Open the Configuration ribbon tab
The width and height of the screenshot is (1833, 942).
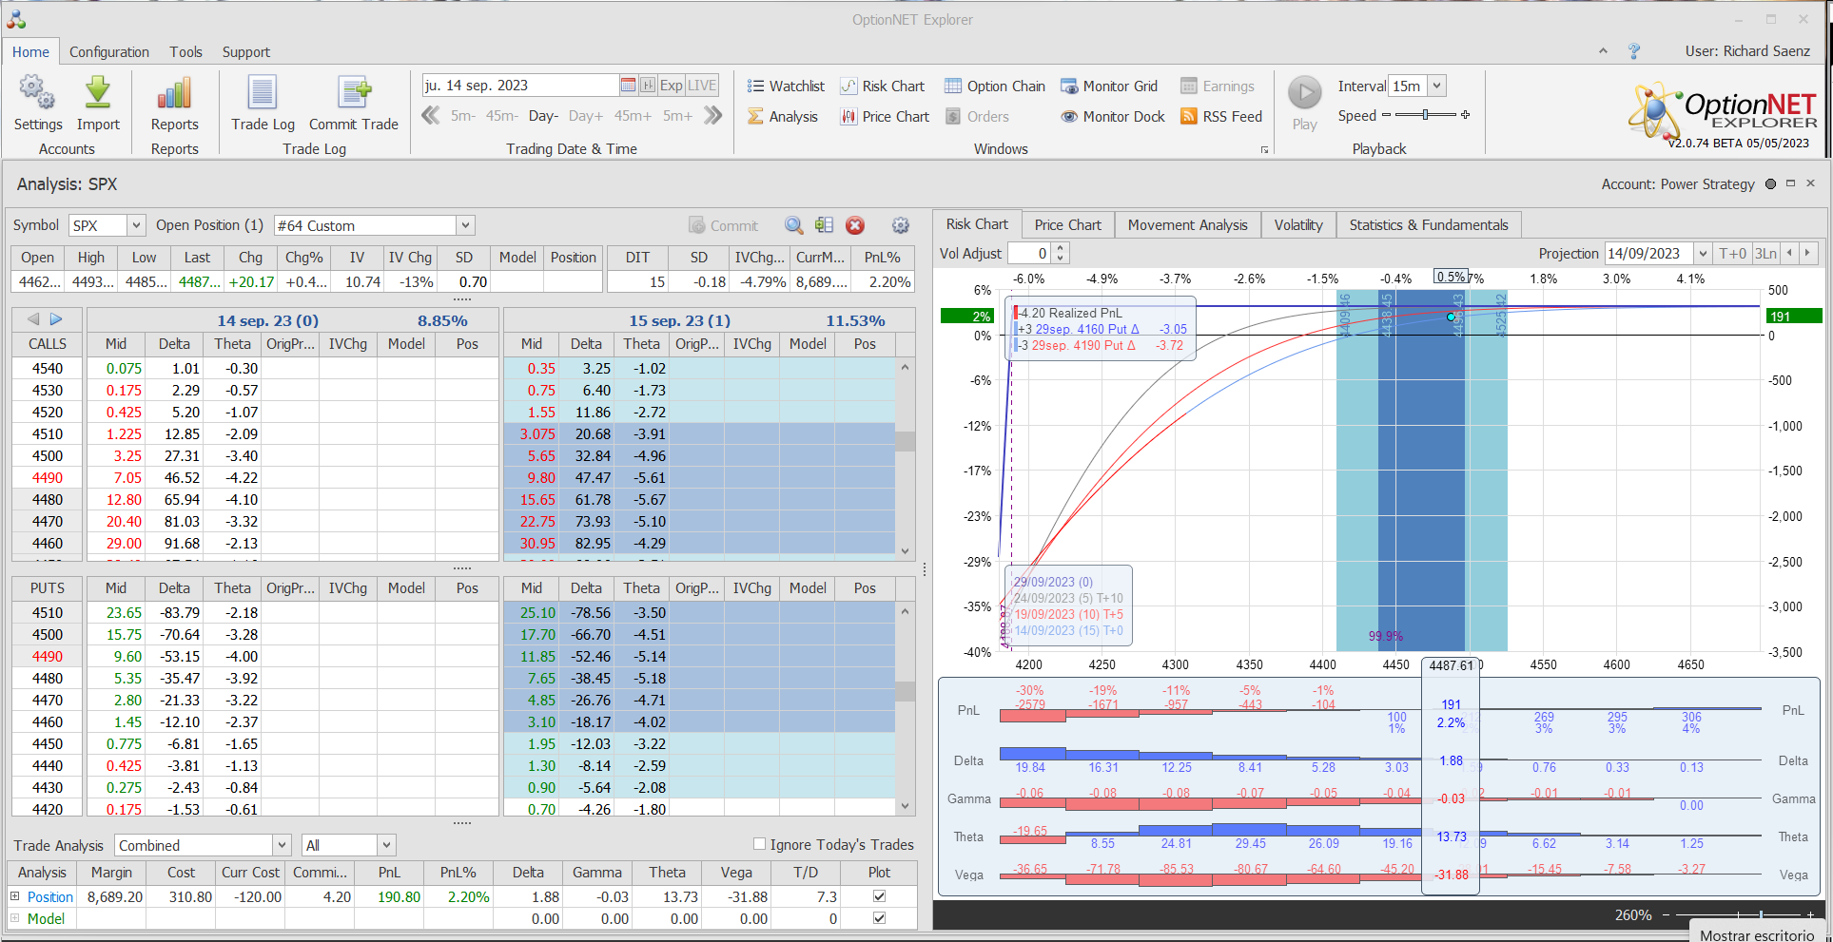tap(108, 52)
